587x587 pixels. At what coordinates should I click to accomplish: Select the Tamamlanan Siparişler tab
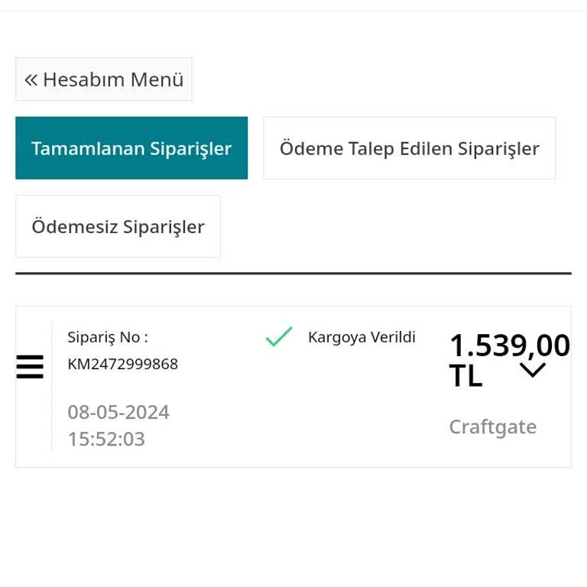pyautogui.click(x=131, y=148)
